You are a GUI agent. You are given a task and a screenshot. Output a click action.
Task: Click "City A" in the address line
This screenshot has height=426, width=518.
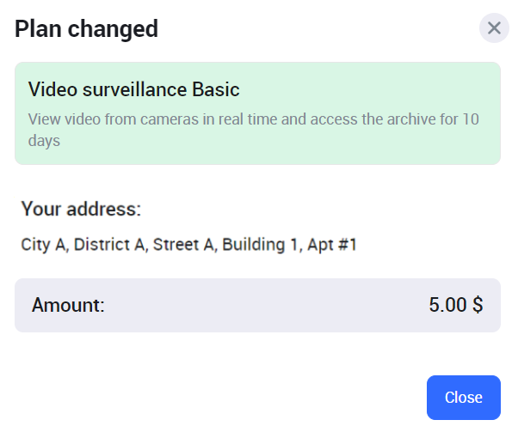coord(43,245)
